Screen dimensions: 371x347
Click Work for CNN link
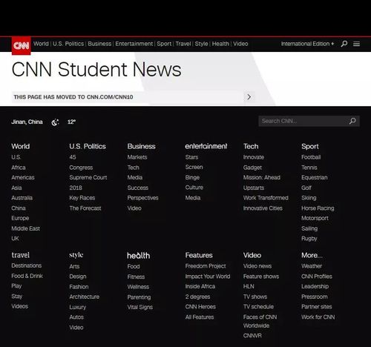pyautogui.click(x=318, y=317)
